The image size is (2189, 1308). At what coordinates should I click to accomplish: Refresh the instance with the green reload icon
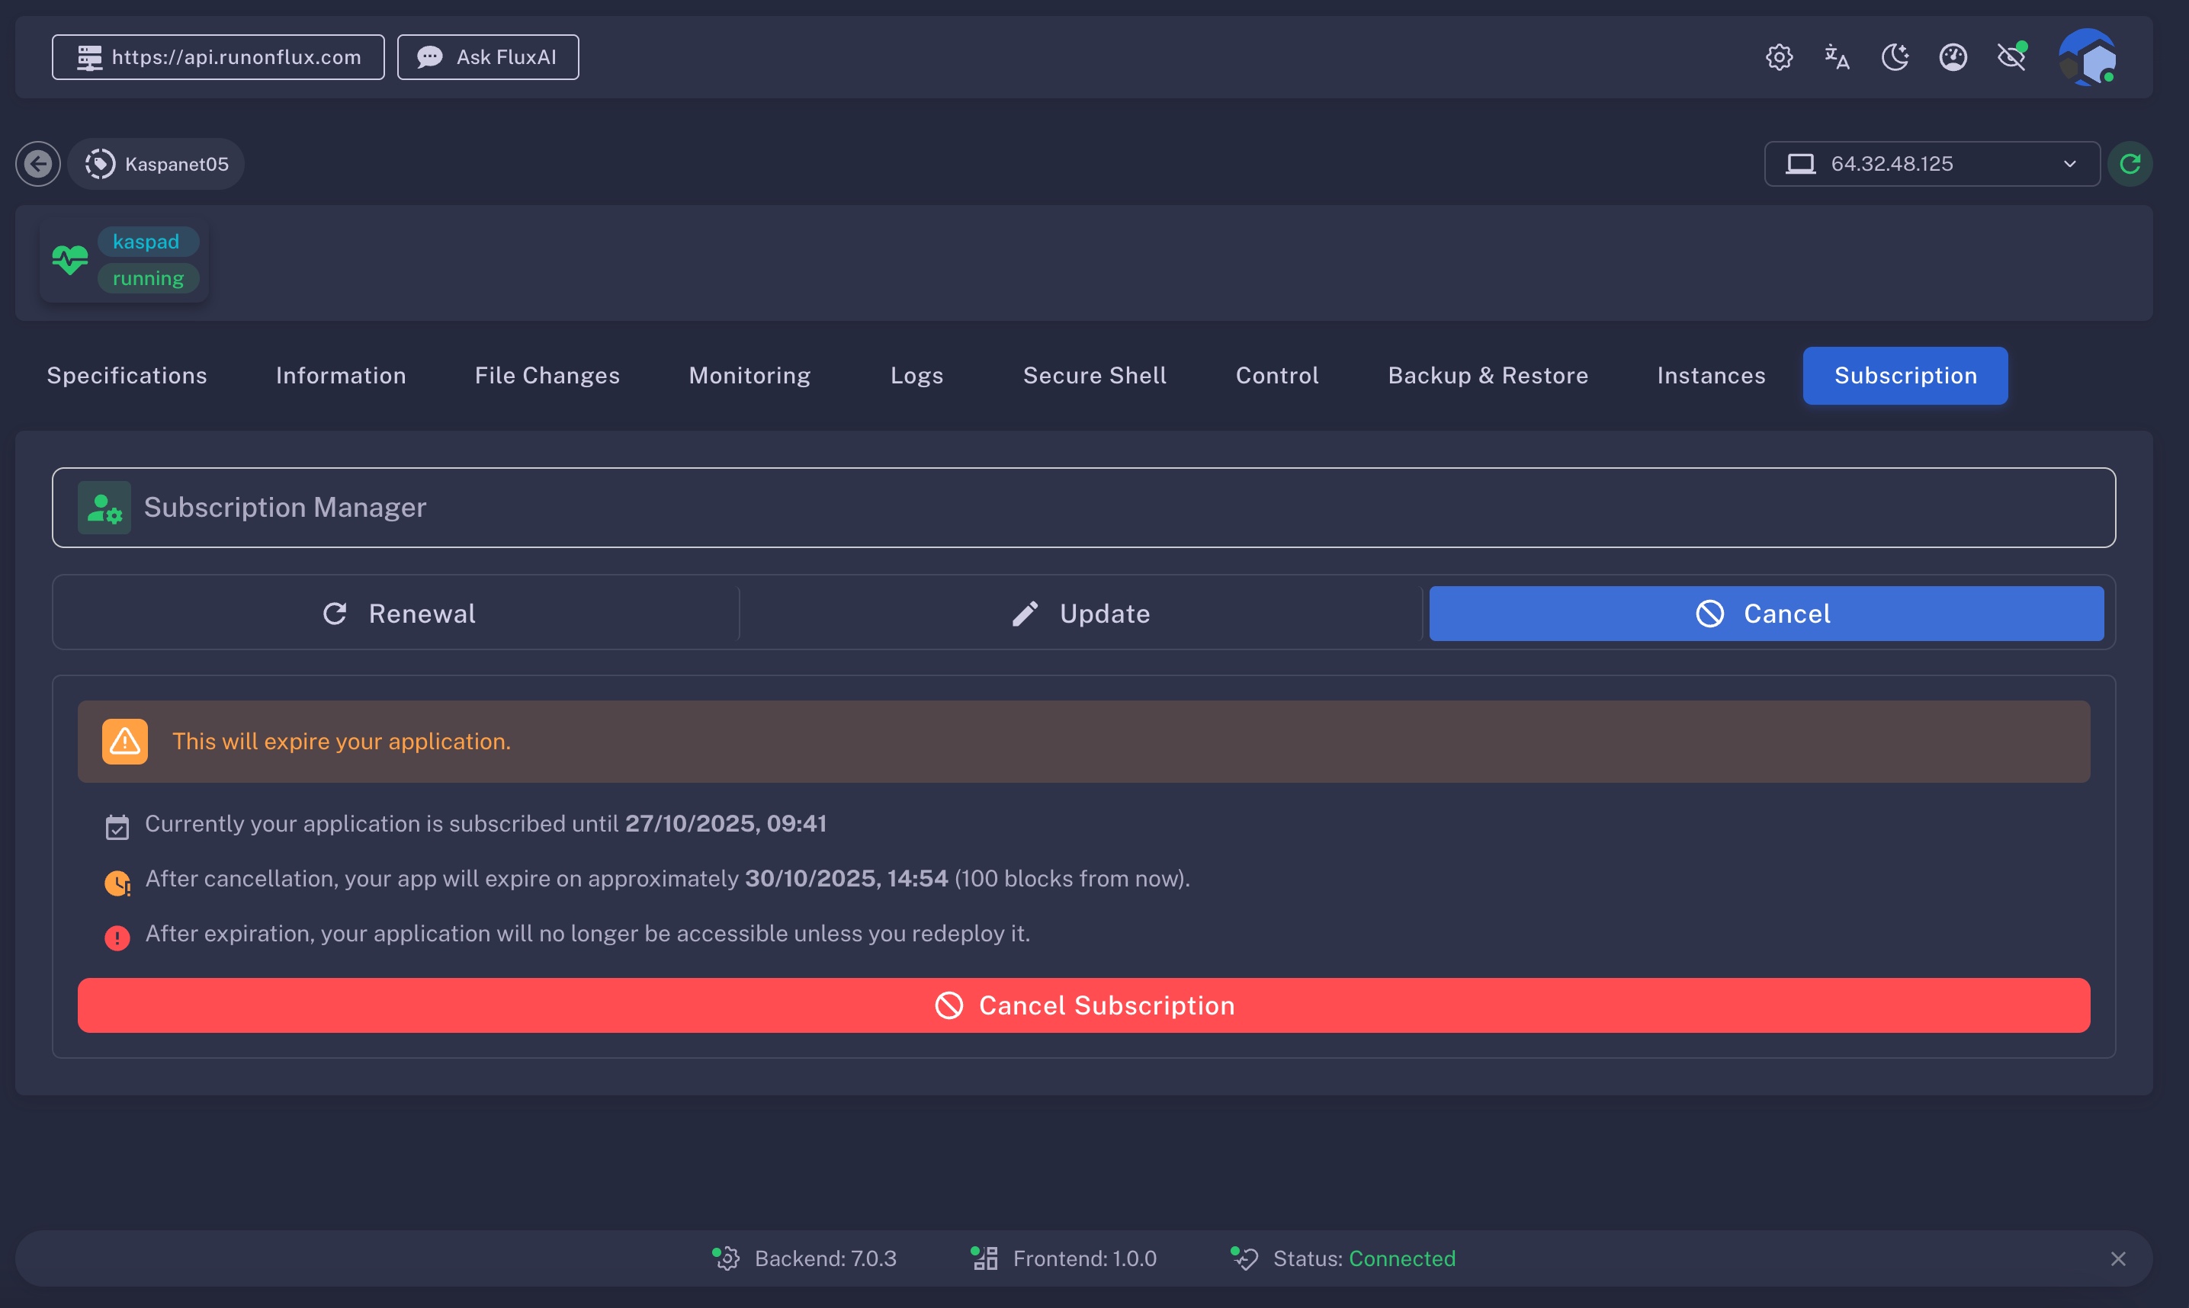pos(2130,164)
